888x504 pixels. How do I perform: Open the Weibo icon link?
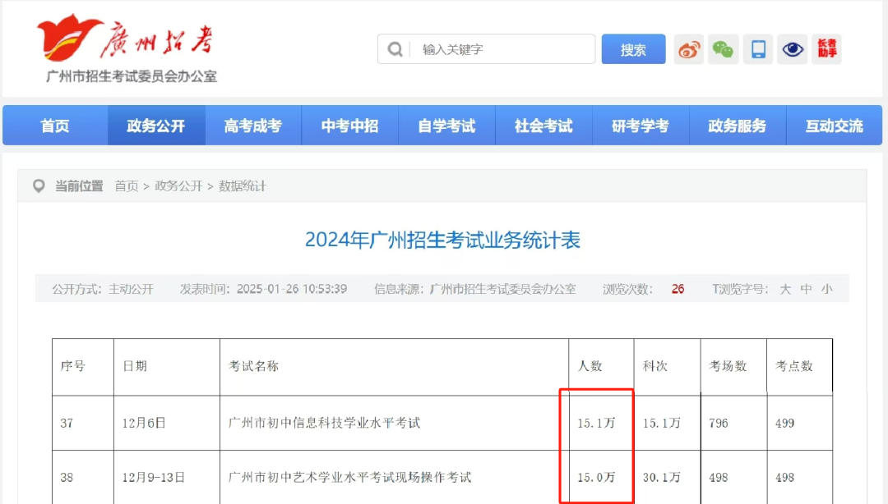pos(689,49)
